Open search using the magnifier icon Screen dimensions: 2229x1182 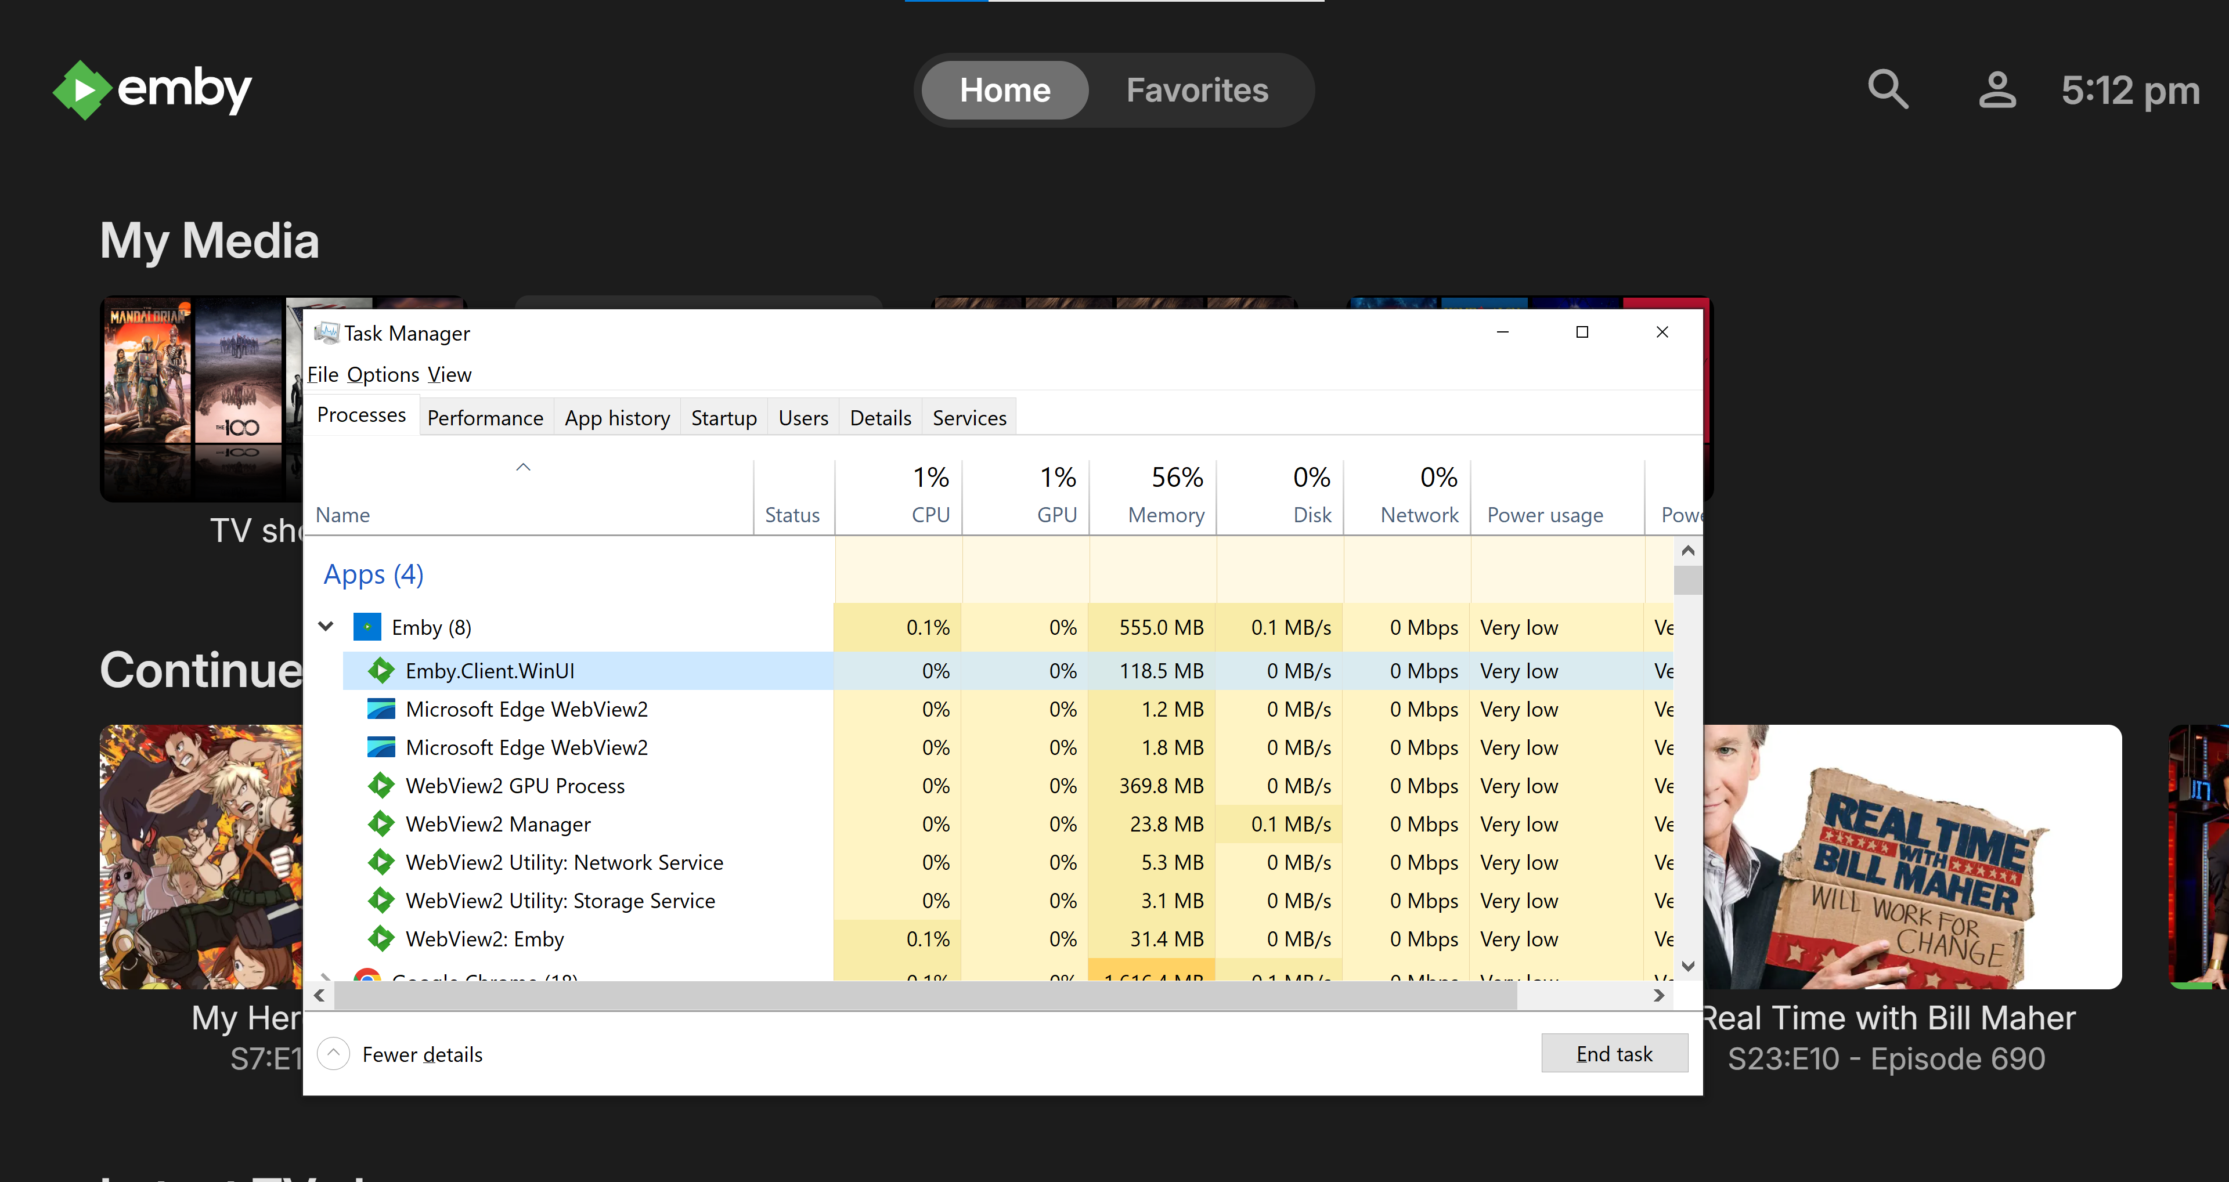coord(1888,89)
